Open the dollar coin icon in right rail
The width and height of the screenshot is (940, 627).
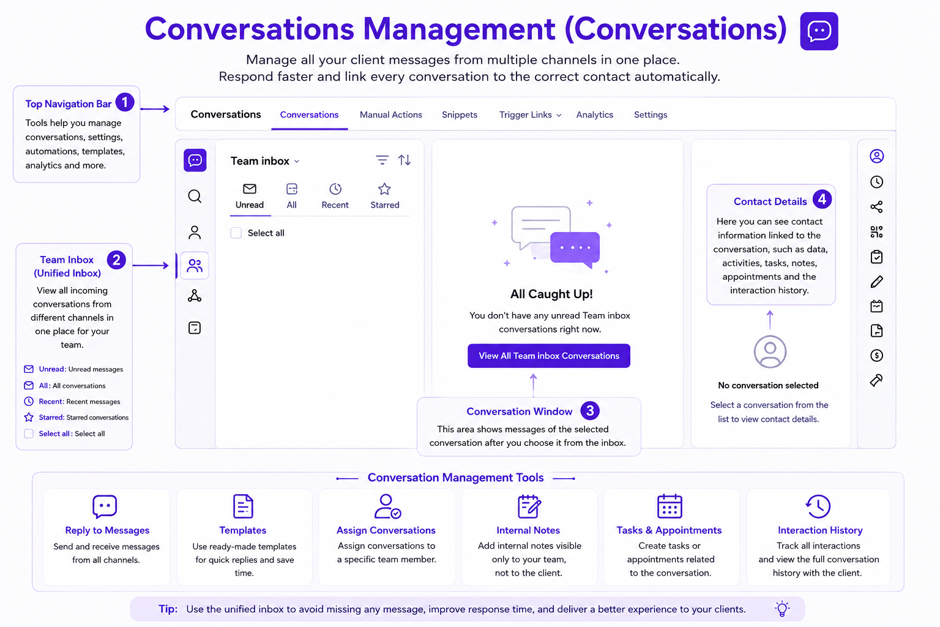pyautogui.click(x=876, y=355)
